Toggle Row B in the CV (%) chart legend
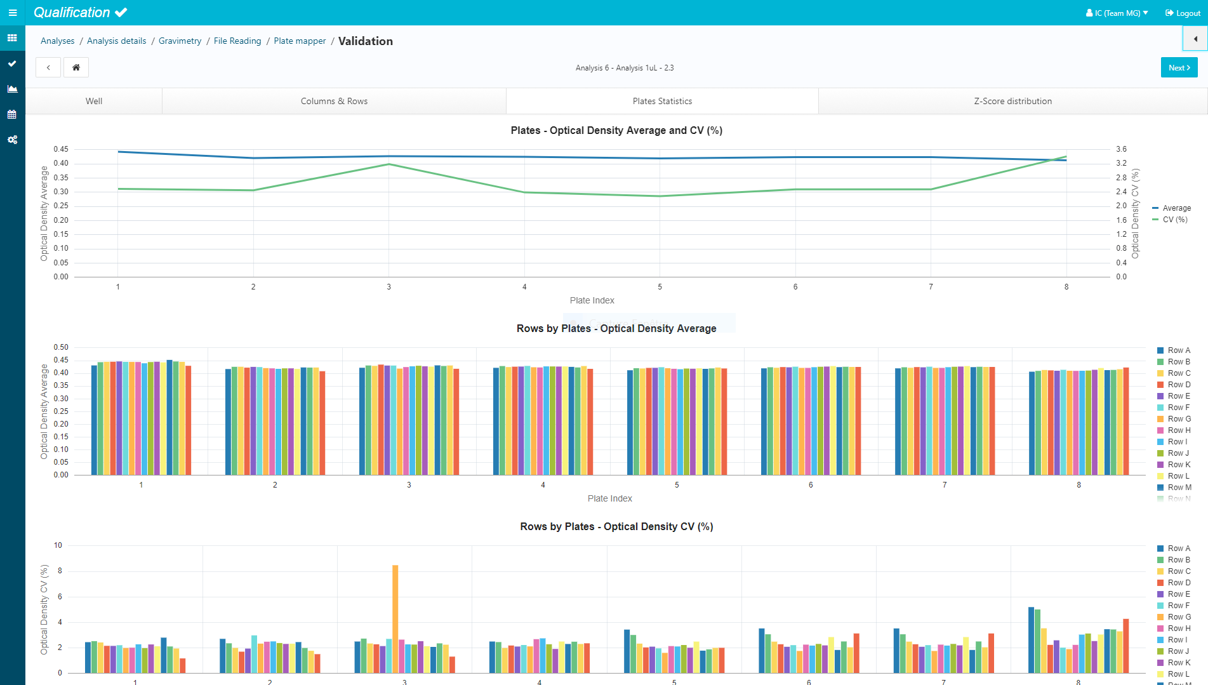1208x685 pixels. 1174,560
